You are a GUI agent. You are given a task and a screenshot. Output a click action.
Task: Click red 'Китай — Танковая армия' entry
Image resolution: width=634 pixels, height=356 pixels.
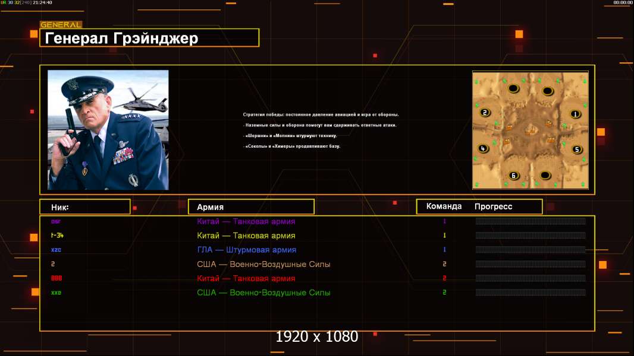click(246, 278)
